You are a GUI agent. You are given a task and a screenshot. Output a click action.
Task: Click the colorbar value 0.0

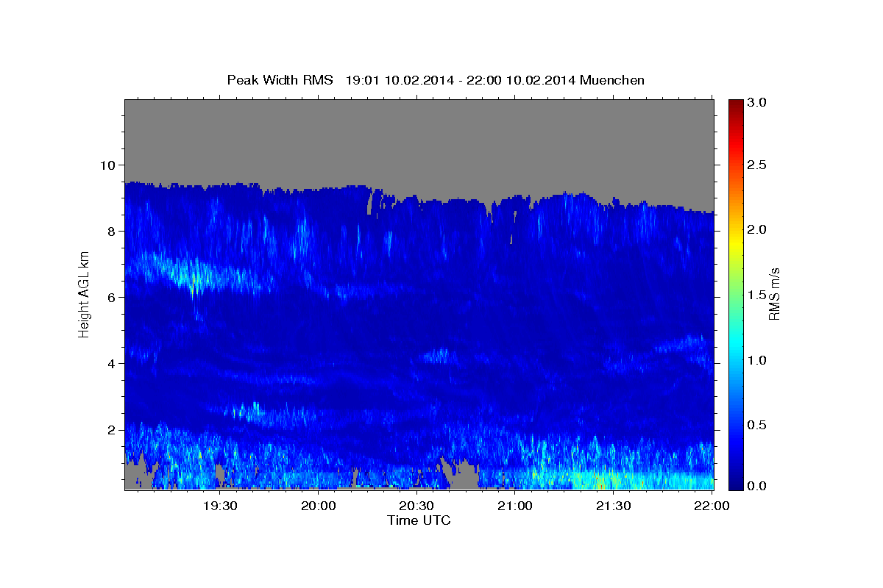click(757, 486)
